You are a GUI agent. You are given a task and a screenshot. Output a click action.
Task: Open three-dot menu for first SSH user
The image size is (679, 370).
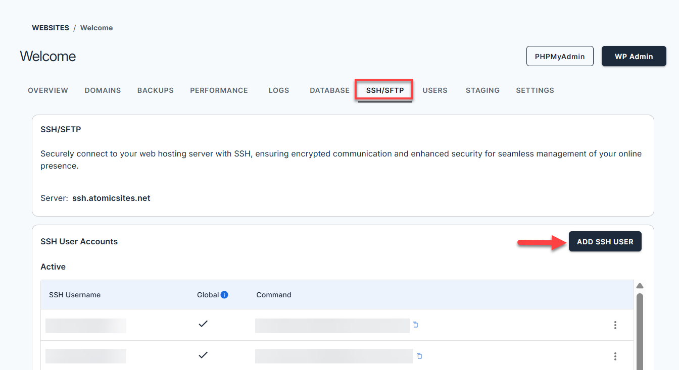coord(615,325)
